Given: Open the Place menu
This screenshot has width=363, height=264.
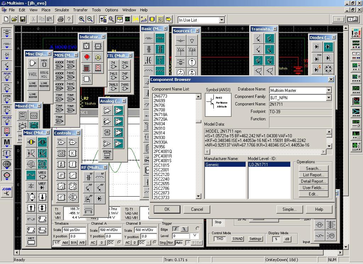Looking at the screenshot, I should click(x=46, y=10).
